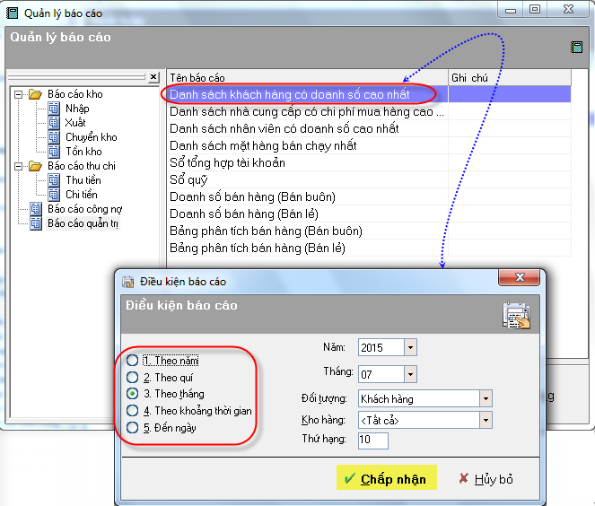
Task: Select 'Danh sách mặt hàng bán chạy nhất'
Action: [263, 145]
